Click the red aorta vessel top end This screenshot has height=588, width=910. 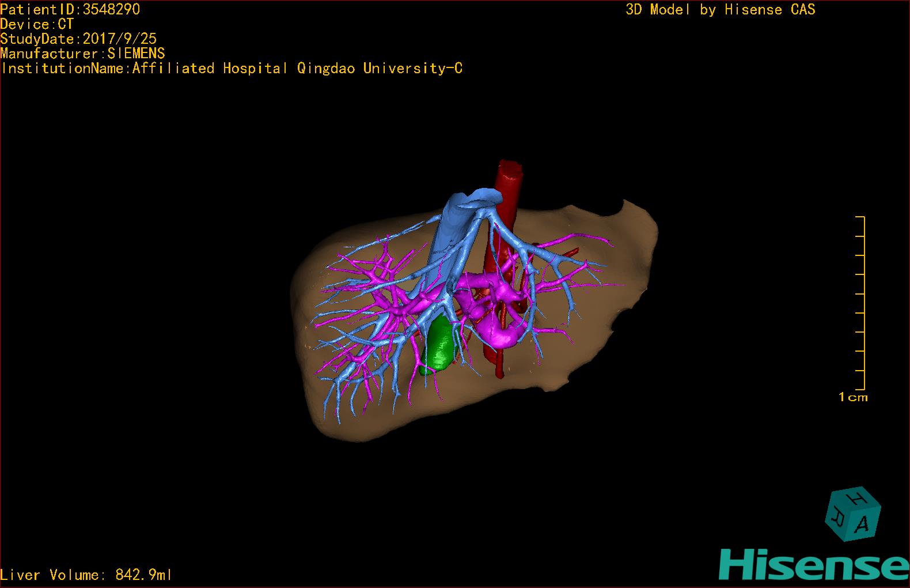tap(510, 169)
